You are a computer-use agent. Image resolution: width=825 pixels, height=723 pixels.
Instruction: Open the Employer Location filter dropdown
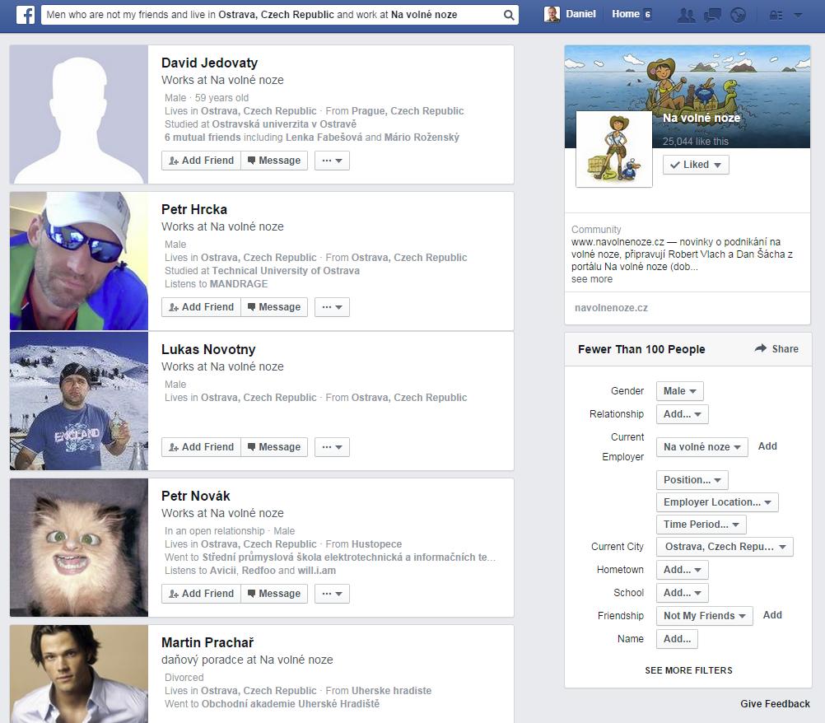coord(717,502)
